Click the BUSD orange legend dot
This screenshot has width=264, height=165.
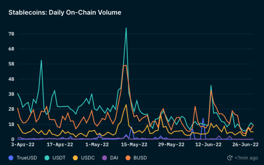128,158
